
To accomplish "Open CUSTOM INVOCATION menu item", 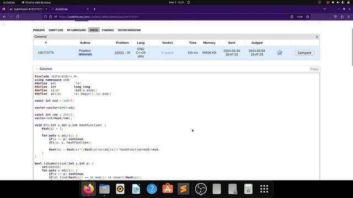I will pos(129,30).
